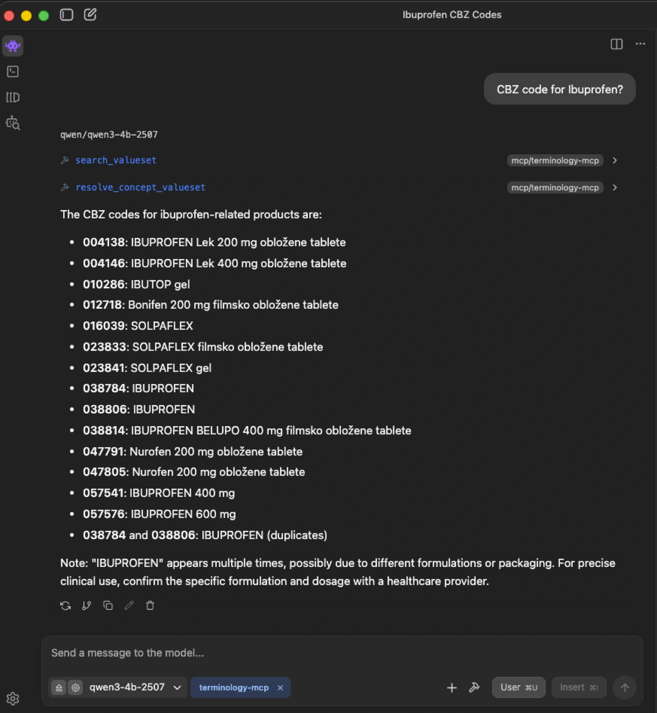Copy the assistant message
657x713 pixels.
coord(108,606)
